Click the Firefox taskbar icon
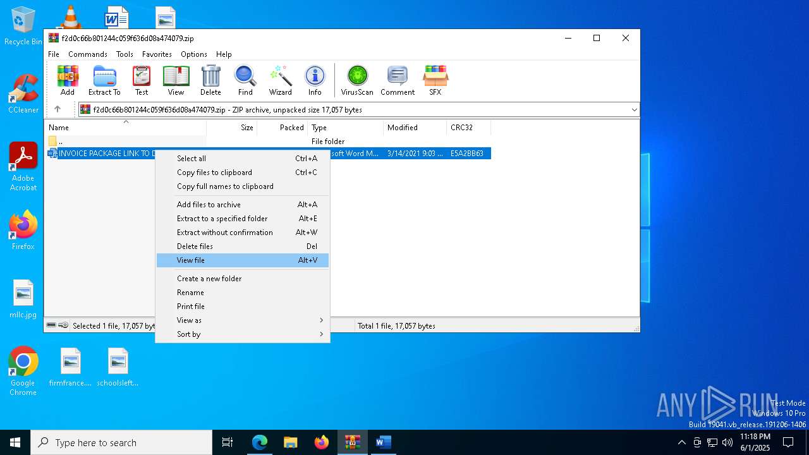 point(322,442)
